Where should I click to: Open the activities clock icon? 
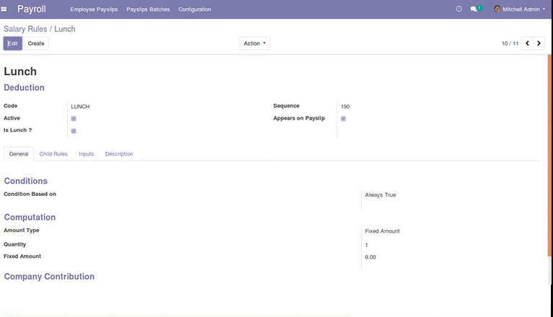(459, 9)
